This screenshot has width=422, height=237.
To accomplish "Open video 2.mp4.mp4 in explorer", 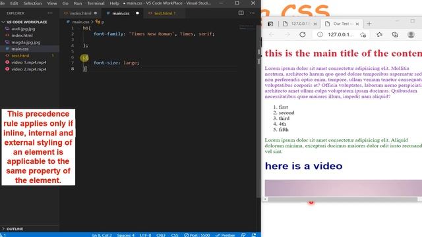I will 29,69.
